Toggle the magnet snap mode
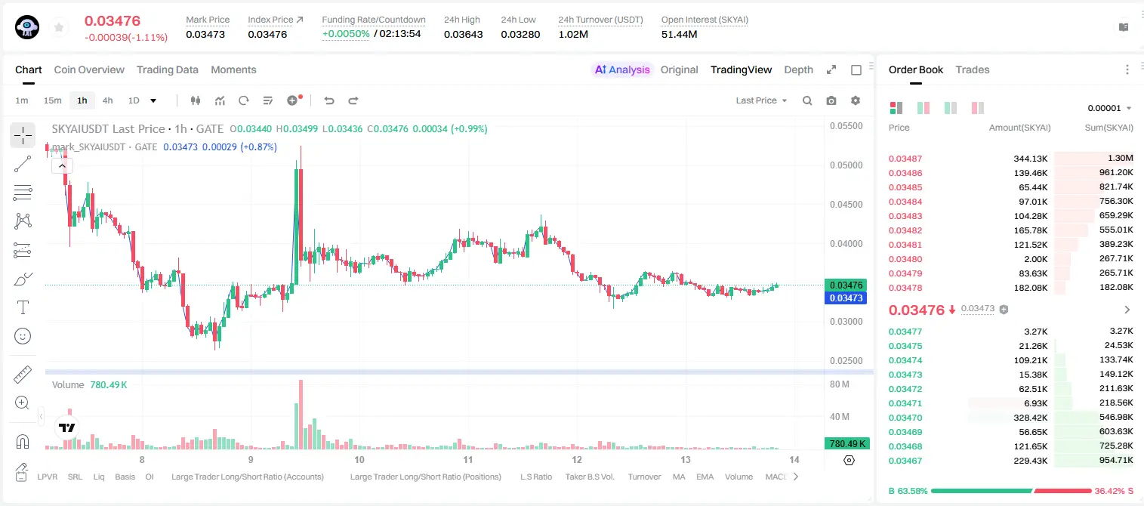Viewport: 1144px width, 506px height. (23, 441)
